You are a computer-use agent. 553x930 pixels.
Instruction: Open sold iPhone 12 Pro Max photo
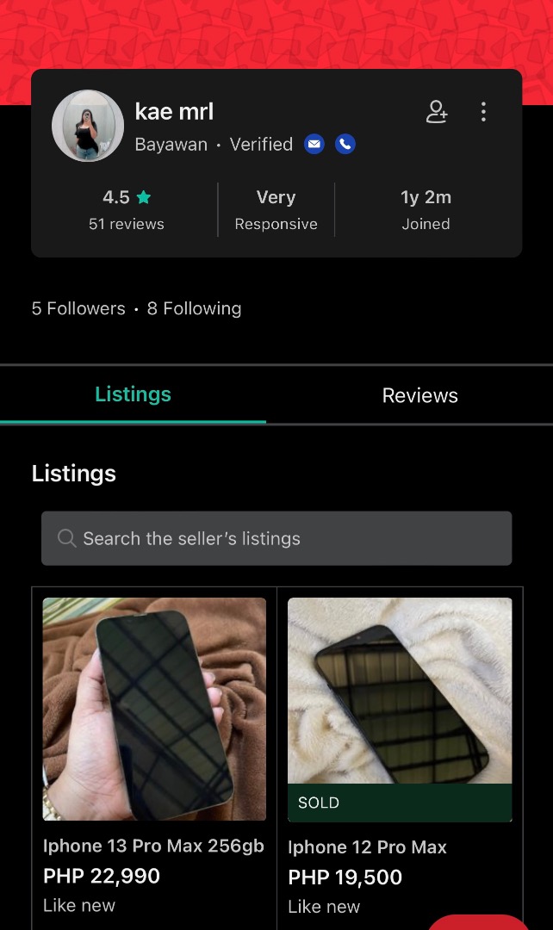(x=400, y=691)
